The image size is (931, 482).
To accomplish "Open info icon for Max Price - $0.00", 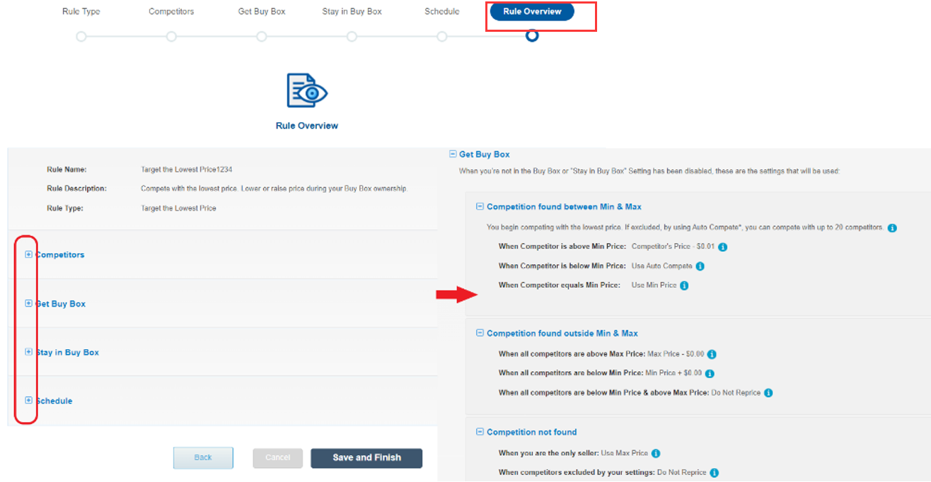I will [712, 354].
